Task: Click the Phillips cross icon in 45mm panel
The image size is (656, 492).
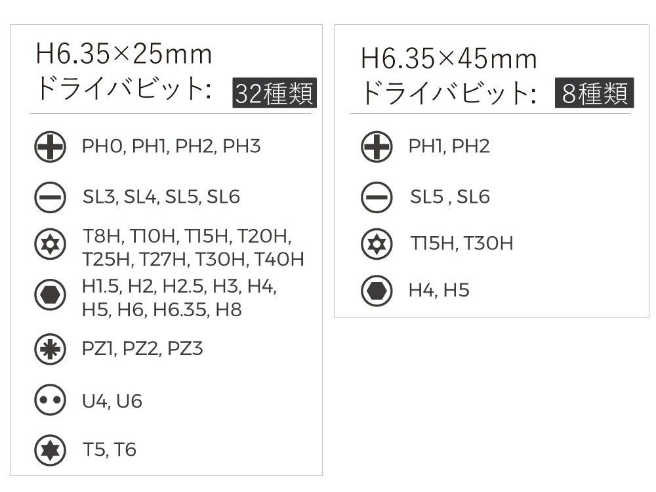Action: click(x=377, y=146)
